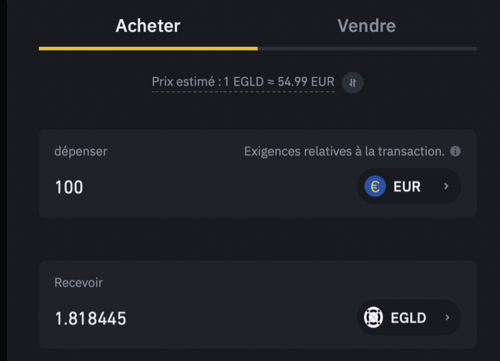Screen dimensions: 500x361
Task: Select the euro symbol inside EUR selector
Action: point(374,186)
